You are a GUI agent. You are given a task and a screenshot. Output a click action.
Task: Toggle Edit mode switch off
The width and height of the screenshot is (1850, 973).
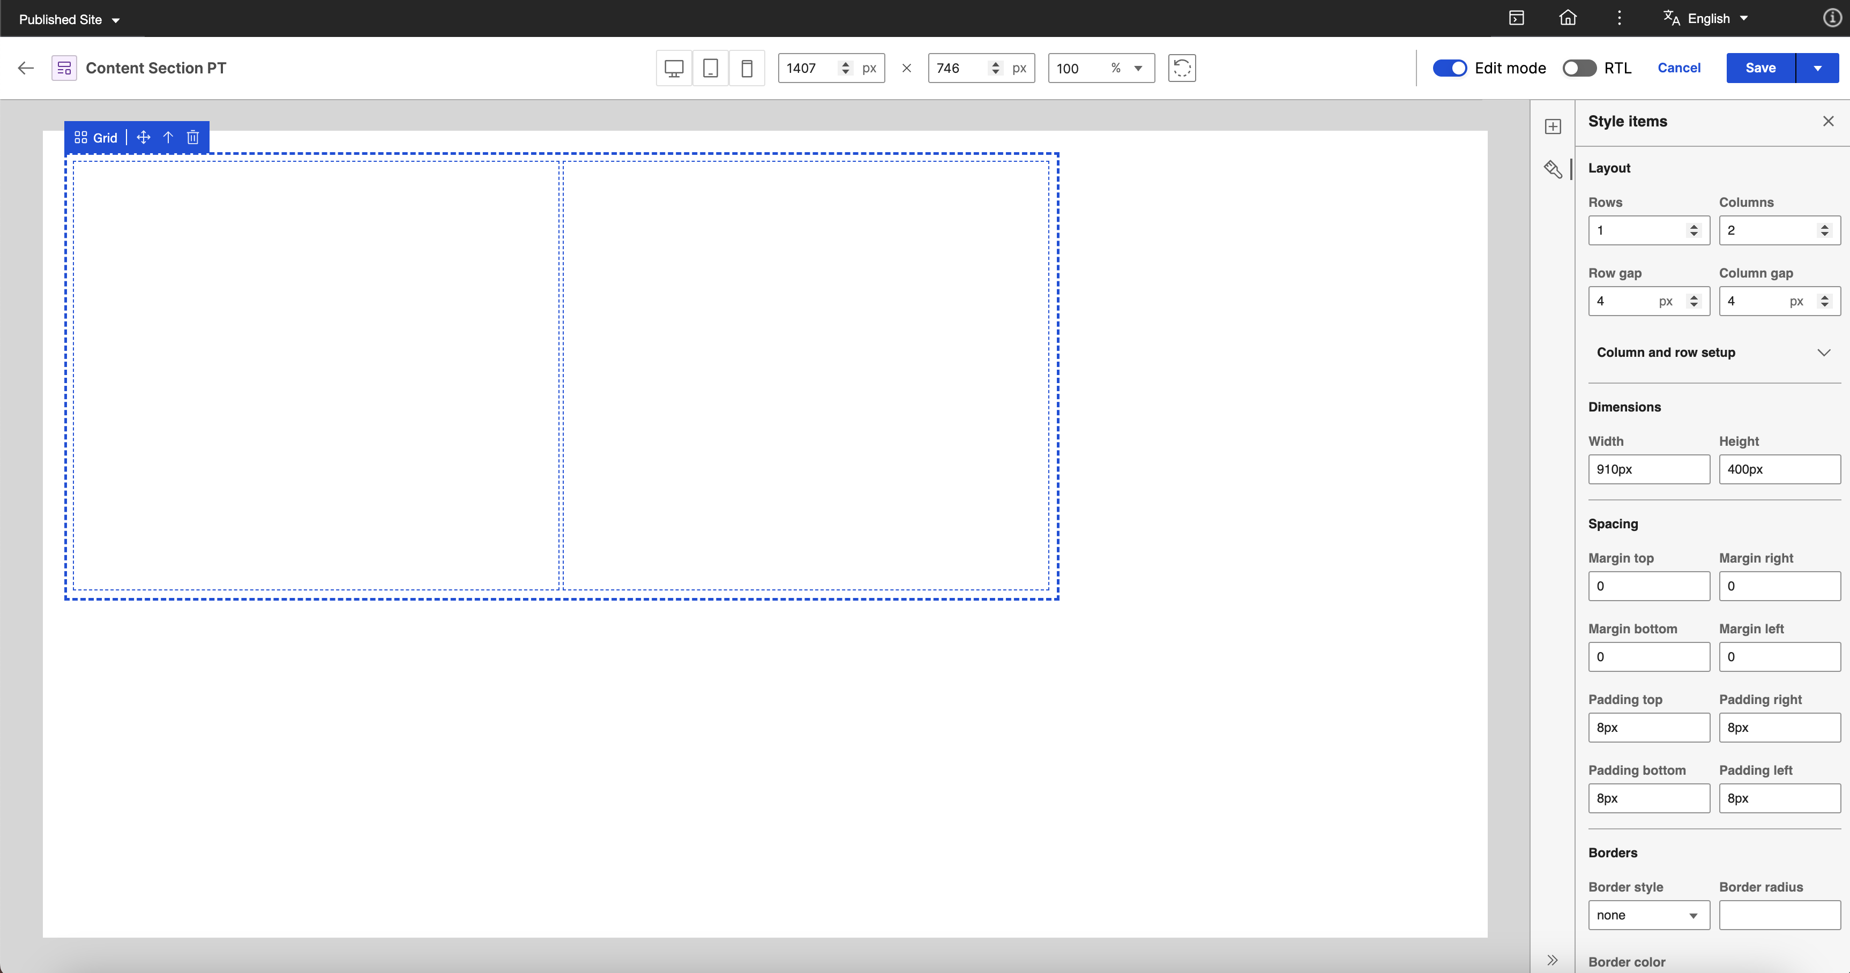coord(1449,68)
